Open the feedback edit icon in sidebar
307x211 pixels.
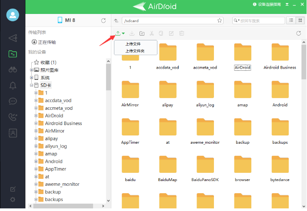13,189
